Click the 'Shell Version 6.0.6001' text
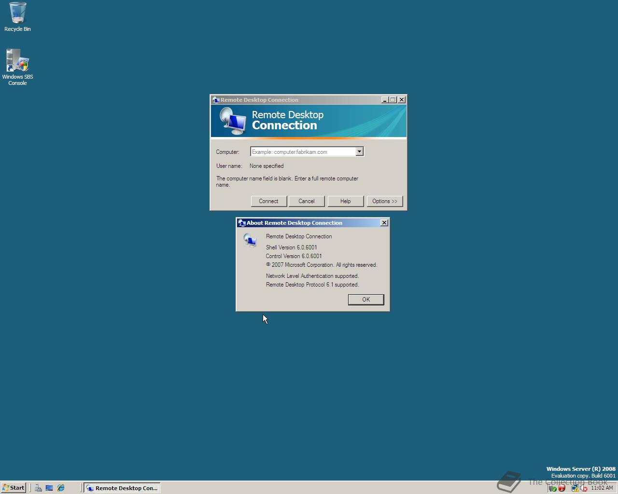618x494 pixels. 292,247
